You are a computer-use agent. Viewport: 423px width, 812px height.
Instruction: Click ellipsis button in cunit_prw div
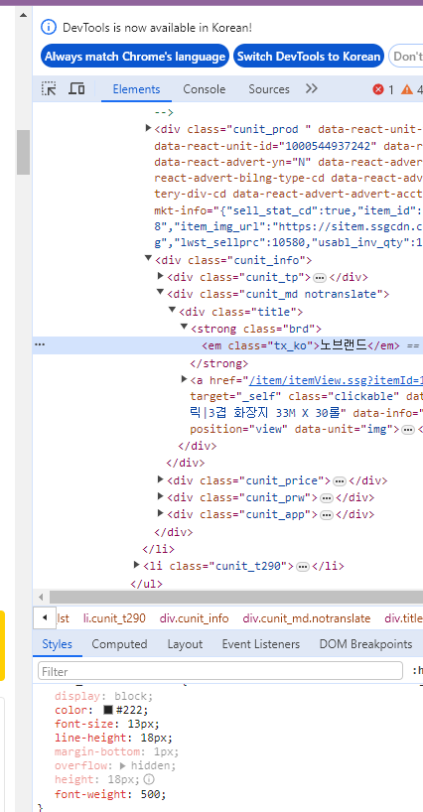pyautogui.click(x=326, y=498)
